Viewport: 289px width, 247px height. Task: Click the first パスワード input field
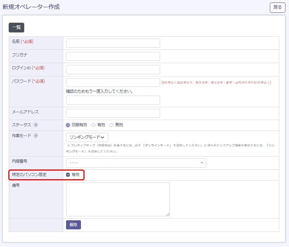tap(113, 83)
